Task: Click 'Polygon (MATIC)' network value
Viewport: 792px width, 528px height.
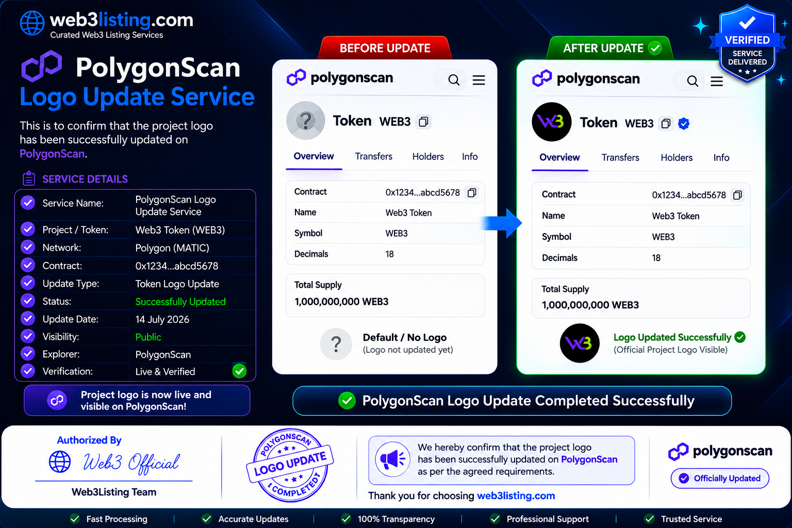Action: pos(172,248)
